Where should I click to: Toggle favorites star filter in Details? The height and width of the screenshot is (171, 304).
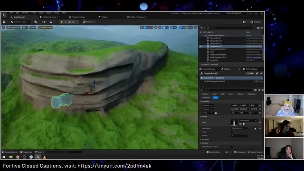coord(259,90)
